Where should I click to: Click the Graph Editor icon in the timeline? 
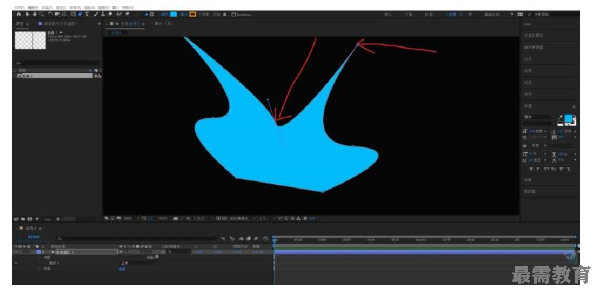point(265,238)
